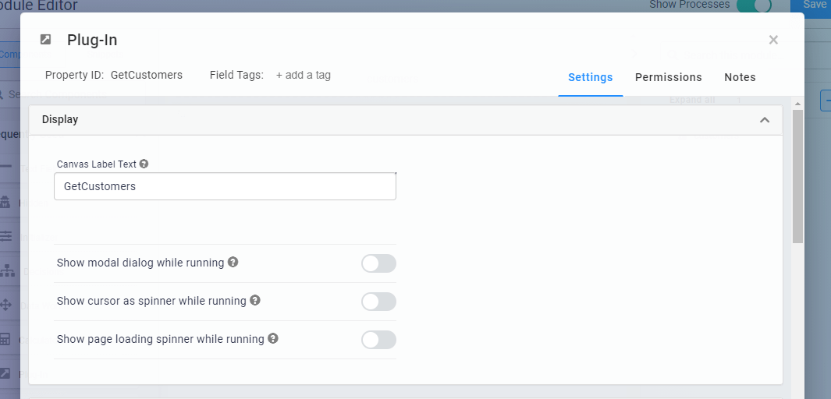Click the GetCustomers Property ID text
The height and width of the screenshot is (399, 831).
pyautogui.click(x=147, y=75)
